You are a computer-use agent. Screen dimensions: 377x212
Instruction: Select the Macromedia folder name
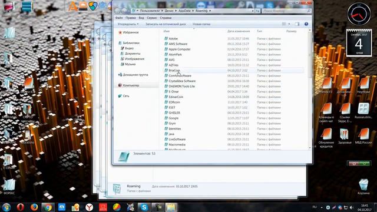point(177,144)
